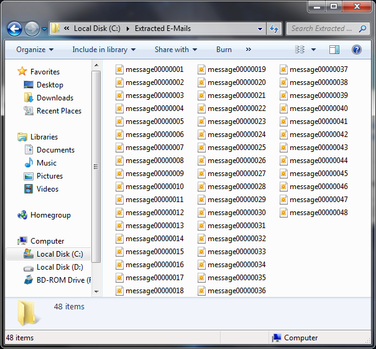Viewport: 376px width, 349px height.
Task: Open the Homegroup item in navigation pane
Action: [50, 215]
